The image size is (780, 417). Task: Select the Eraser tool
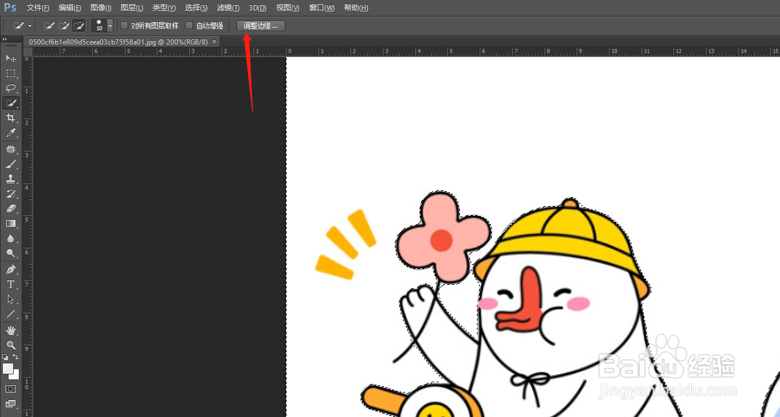point(11,208)
